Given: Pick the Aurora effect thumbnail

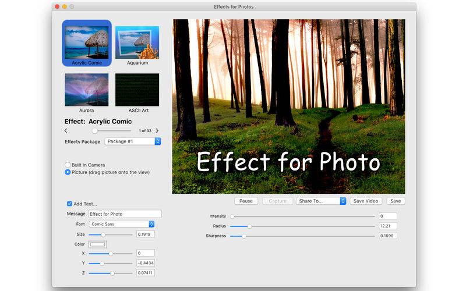Looking at the screenshot, I should tap(86, 90).
